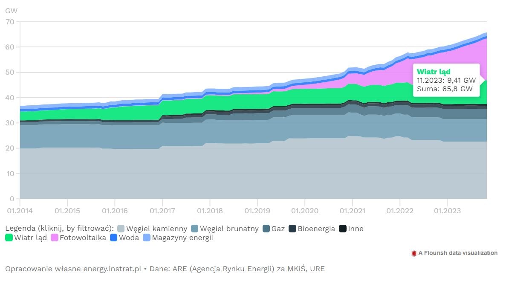This screenshot has height=281, width=506.
Task: Click the green Wiatr ląd legend square
Action: (x=9, y=238)
